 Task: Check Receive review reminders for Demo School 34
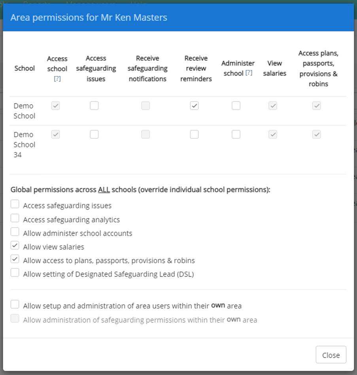(x=194, y=134)
